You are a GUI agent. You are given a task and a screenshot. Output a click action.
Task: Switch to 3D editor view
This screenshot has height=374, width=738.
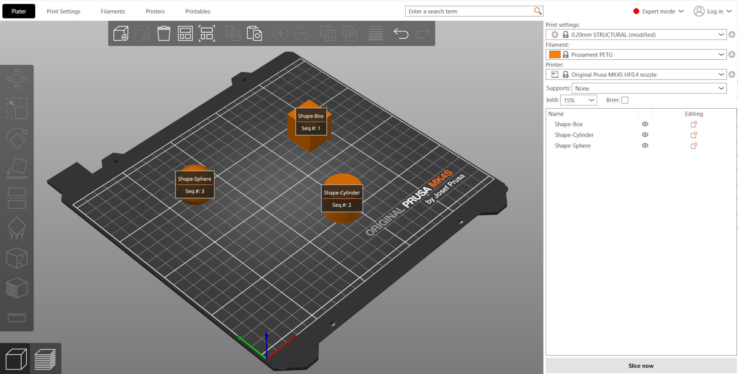tap(16, 359)
